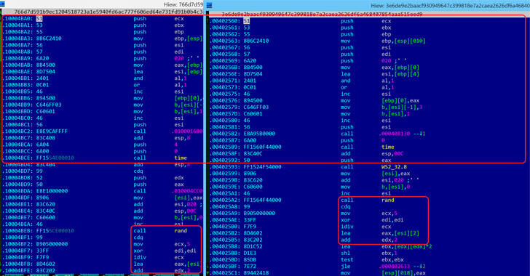Click the right window title starting 'Hiew: 3e6de9e2baacf'

450,5
